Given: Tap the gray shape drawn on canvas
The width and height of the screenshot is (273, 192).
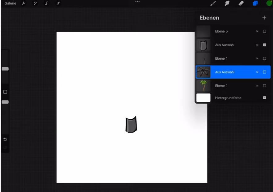Looking at the screenshot, I should [x=131, y=124].
